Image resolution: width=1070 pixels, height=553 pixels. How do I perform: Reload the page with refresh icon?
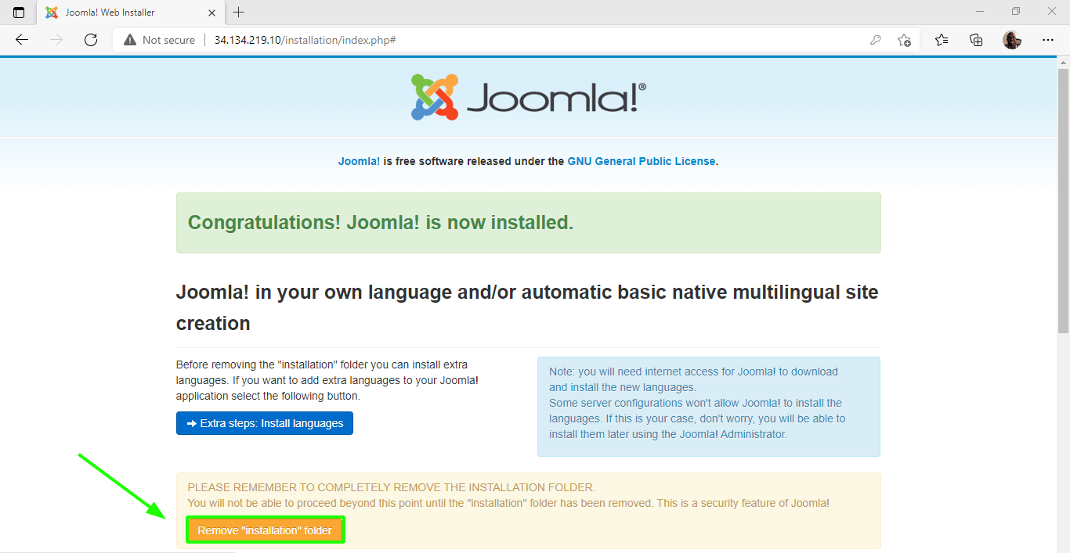click(90, 40)
